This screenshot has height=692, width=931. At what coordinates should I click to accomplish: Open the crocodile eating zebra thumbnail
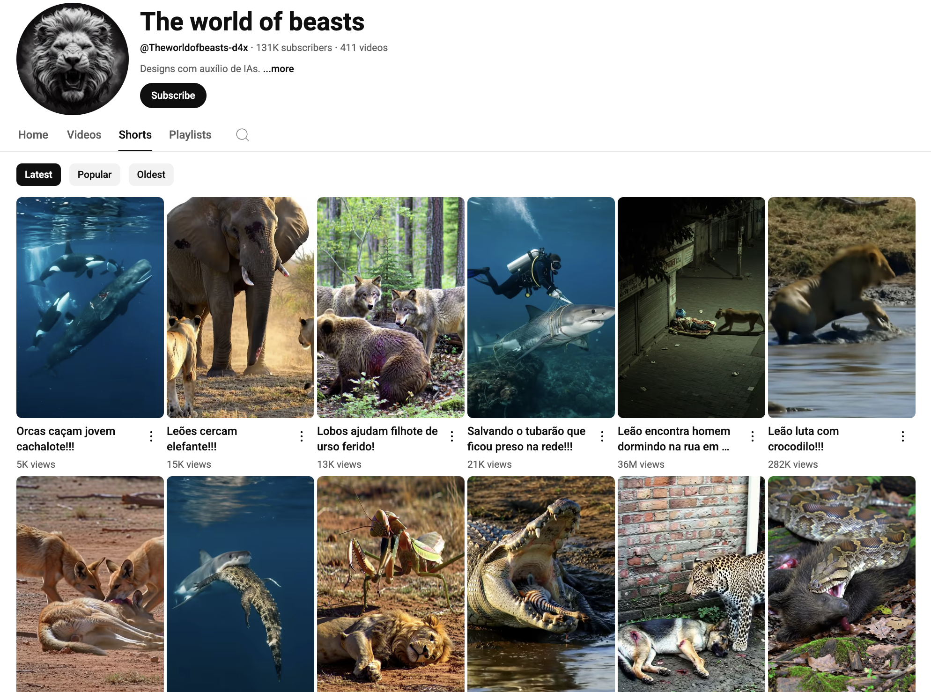pos(541,584)
